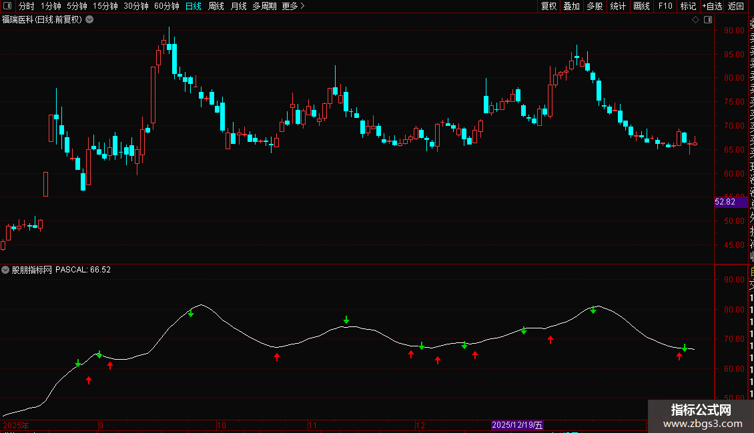754x433 pixels.
Task: Add stock with +自选
Action: 712,6
